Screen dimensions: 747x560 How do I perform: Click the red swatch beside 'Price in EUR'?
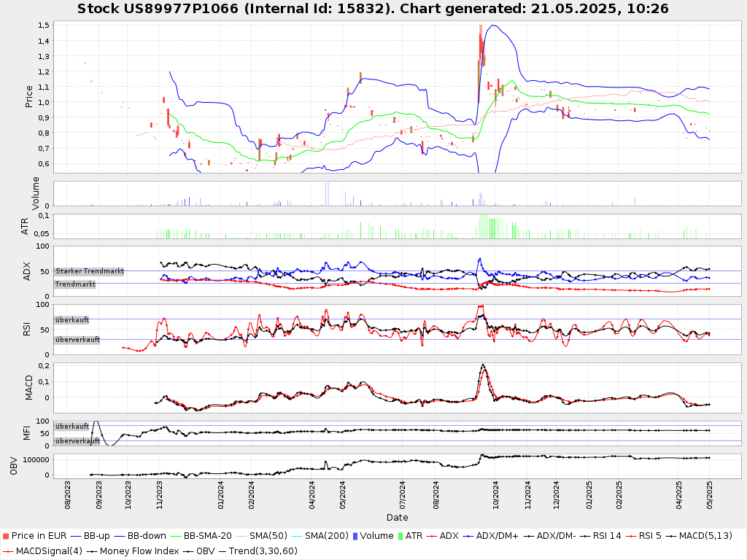coord(6,536)
